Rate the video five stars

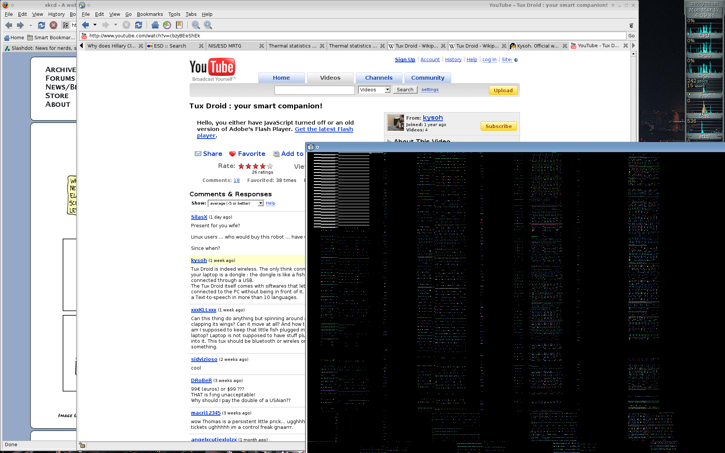[x=270, y=166]
